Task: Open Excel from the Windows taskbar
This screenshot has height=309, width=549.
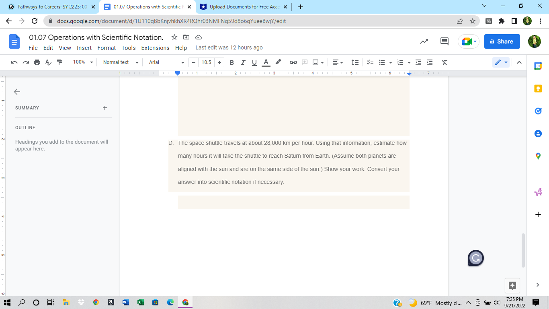Action: pos(141,303)
